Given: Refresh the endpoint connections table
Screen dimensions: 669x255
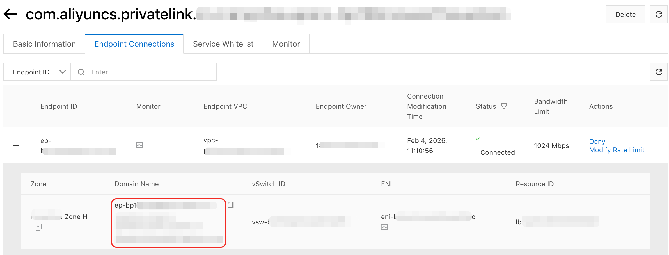Looking at the screenshot, I should point(659,72).
